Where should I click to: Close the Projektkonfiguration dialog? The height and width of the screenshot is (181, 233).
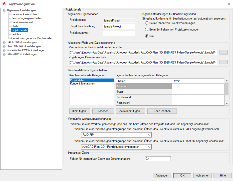[229, 4]
